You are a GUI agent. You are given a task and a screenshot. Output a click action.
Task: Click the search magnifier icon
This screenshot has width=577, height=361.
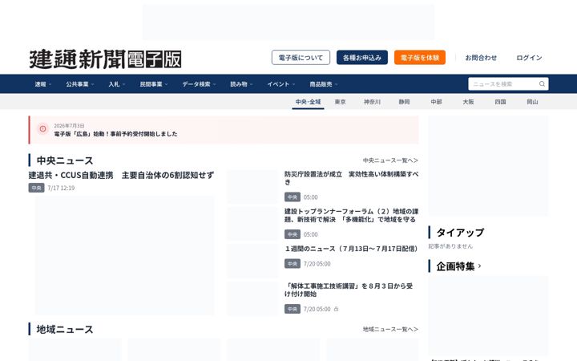point(542,84)
